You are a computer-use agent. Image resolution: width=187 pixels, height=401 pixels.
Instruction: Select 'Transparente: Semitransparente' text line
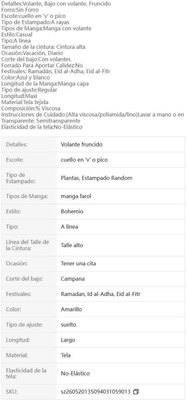[x=41, y=121]
